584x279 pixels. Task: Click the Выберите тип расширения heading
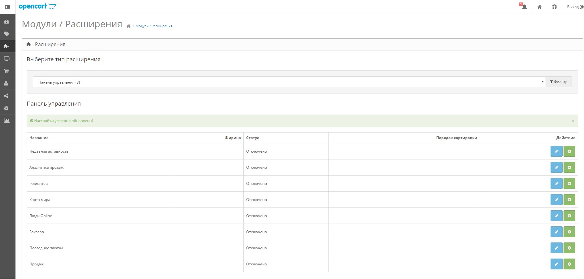pyautogui.click(x=63, y=59)
